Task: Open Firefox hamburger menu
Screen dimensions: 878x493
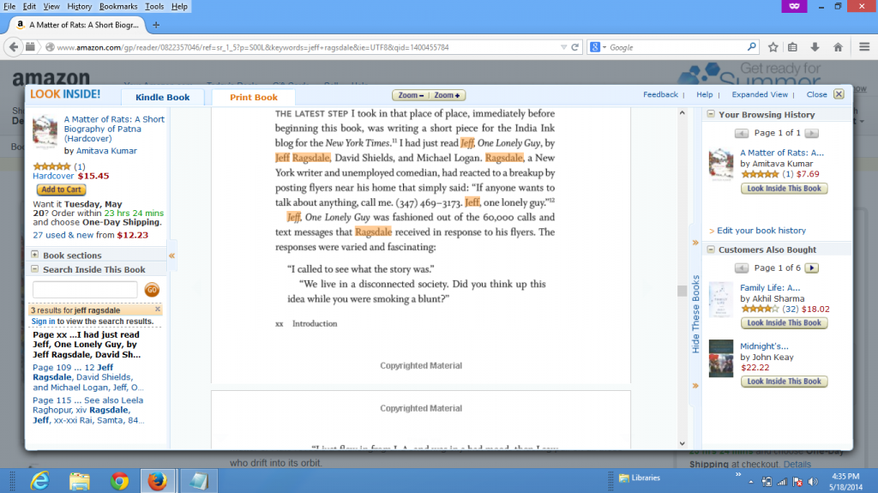Action: 861,47
